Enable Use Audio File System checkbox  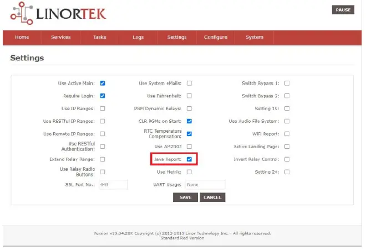(x=287, y=121)
